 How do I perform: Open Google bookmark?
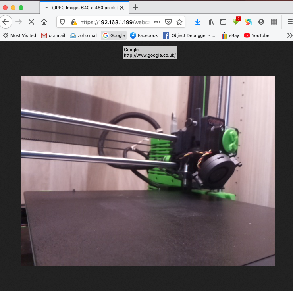(x=114, y=35)
